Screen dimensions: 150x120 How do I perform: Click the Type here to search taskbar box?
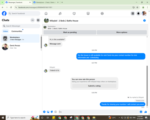(x=22, y=118)
